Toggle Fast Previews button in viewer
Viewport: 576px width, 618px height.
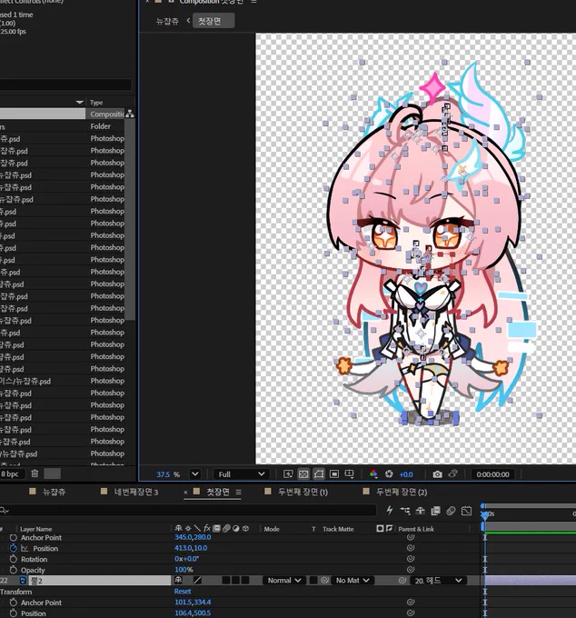click(x=288, y=474)
